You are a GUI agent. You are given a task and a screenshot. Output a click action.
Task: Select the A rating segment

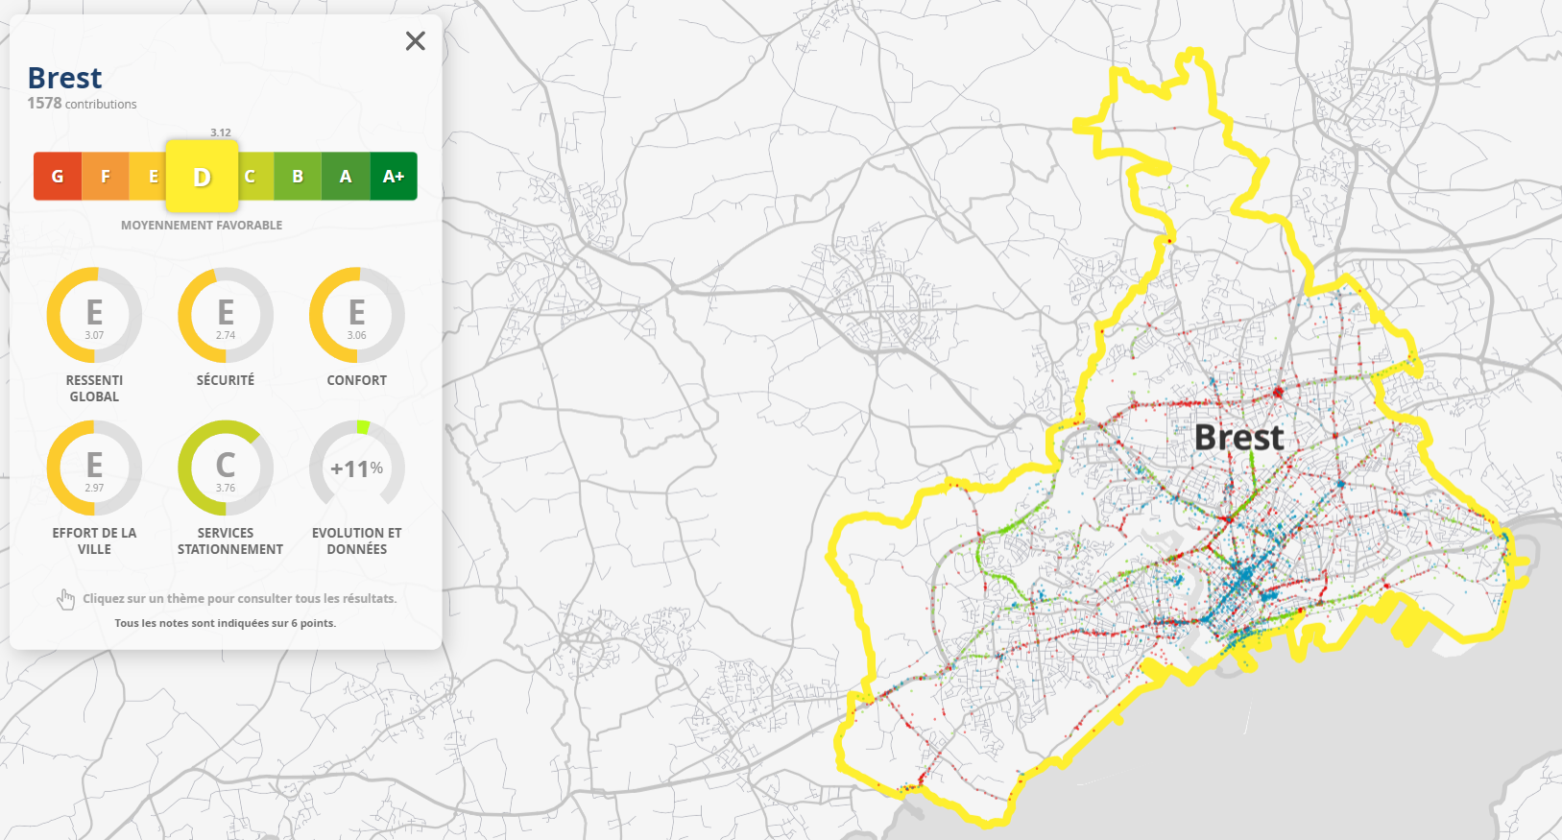pos(346,176)
